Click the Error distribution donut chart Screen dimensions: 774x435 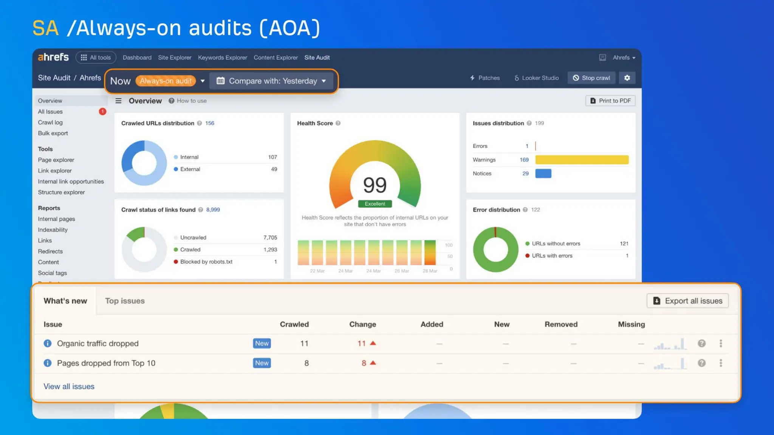click(495, 250)
